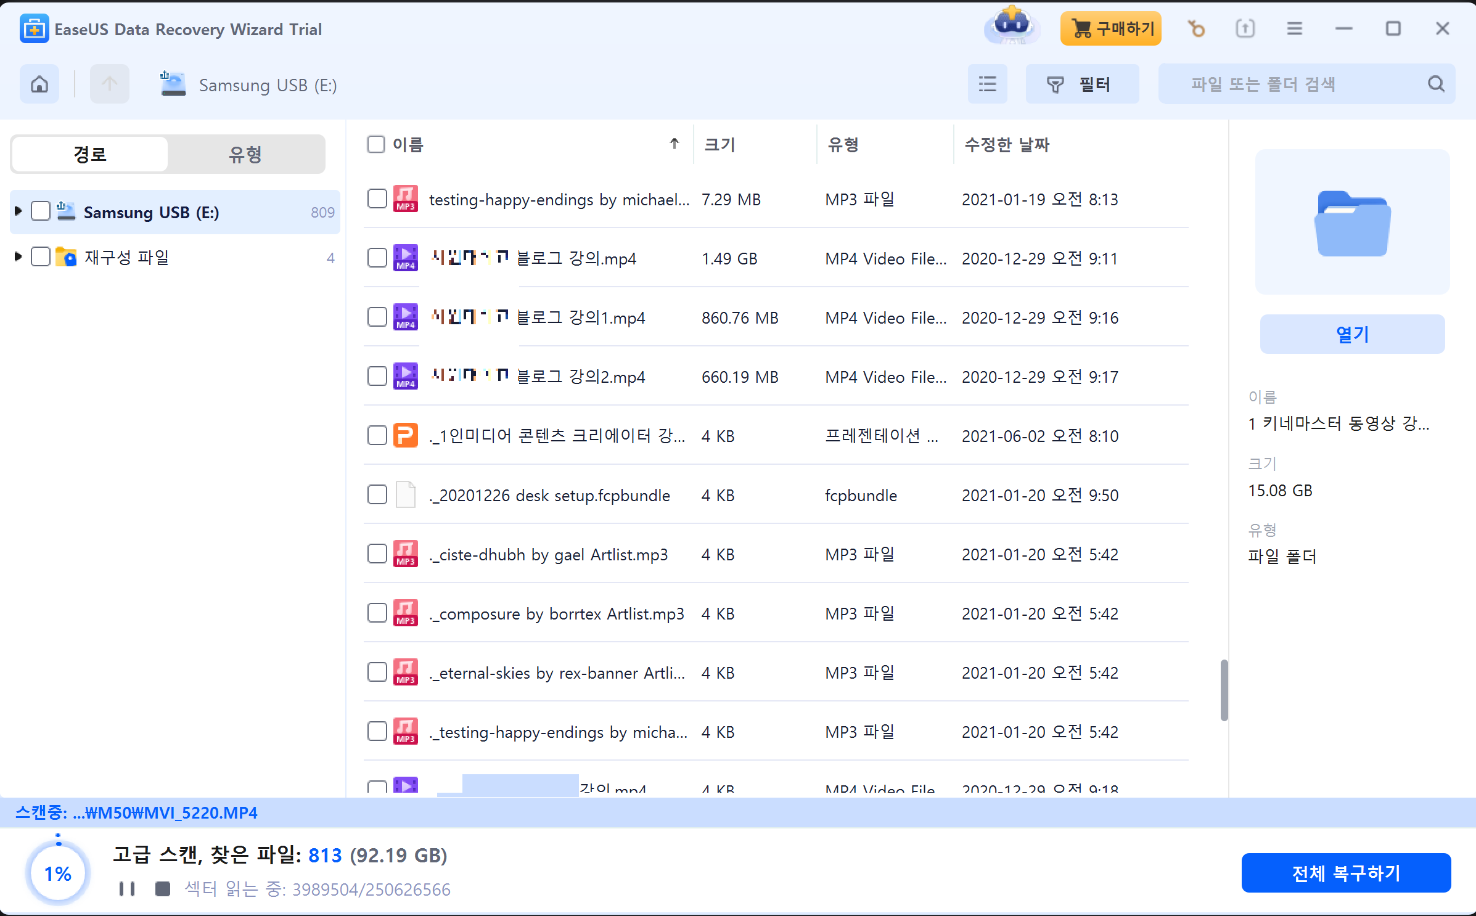Click the 열기 open button
This screenshot has width=1476, height=916.
click(1351, 334)
